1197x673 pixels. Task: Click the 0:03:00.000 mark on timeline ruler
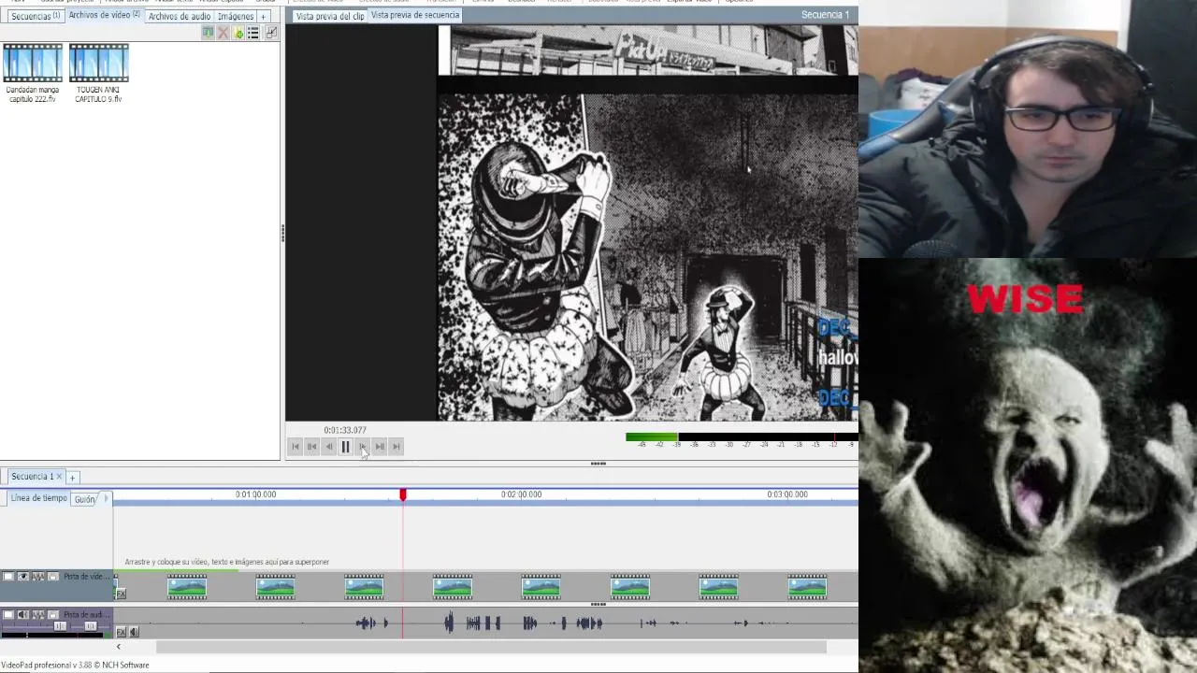786,494
